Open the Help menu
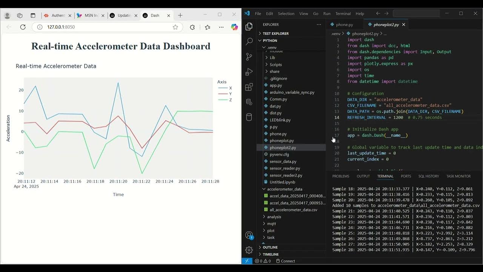 (360, 14)
